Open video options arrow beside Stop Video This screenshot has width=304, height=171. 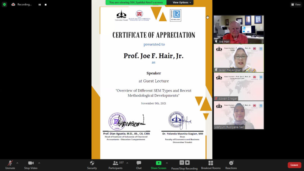[x=39, y=163]
